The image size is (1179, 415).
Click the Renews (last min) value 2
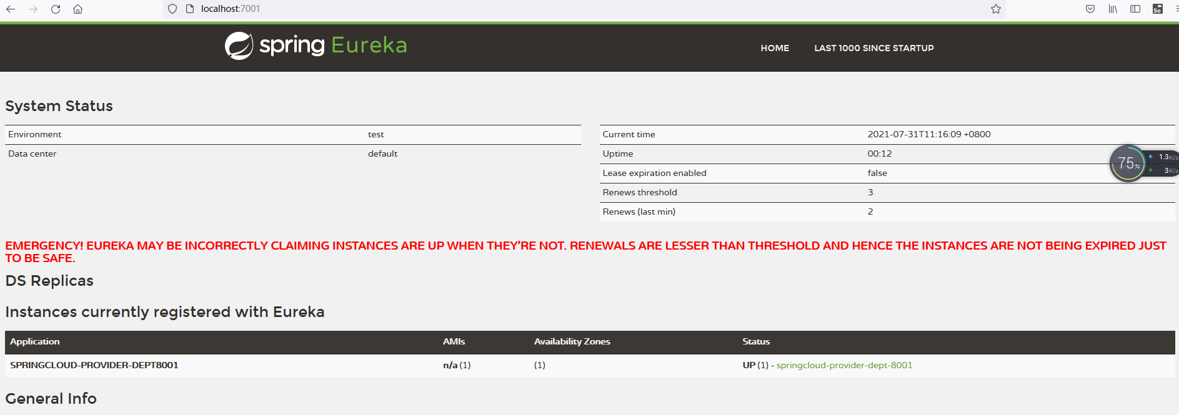[870, 212]
